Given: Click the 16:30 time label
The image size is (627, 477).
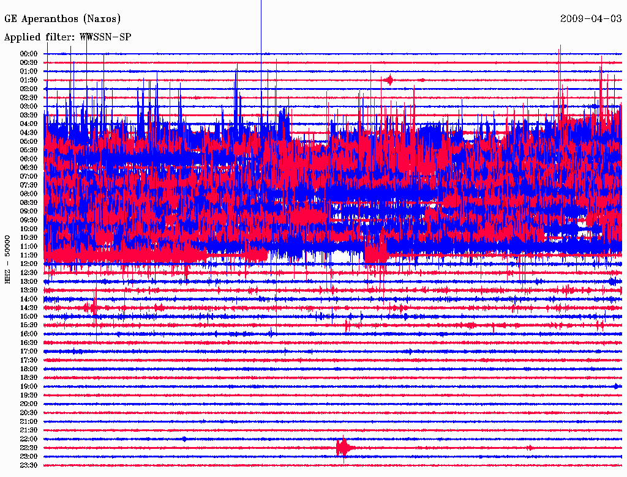Looking at the screenshot, I should click(x=29, y=342).
